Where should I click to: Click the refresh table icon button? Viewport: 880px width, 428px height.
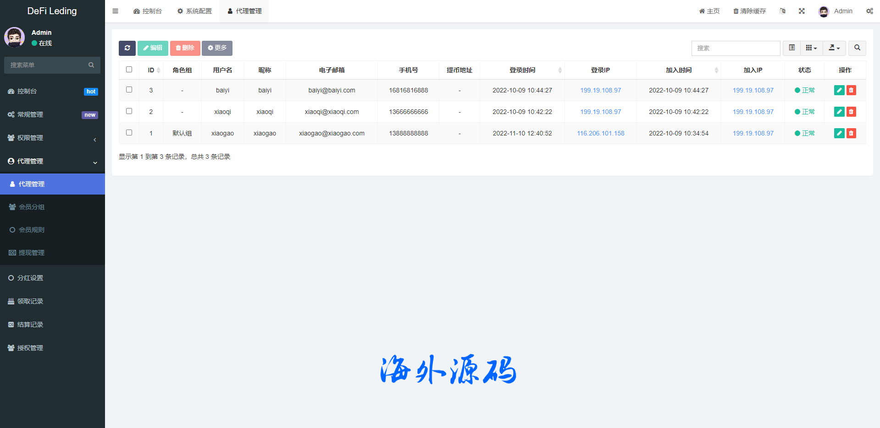[127, 48]
